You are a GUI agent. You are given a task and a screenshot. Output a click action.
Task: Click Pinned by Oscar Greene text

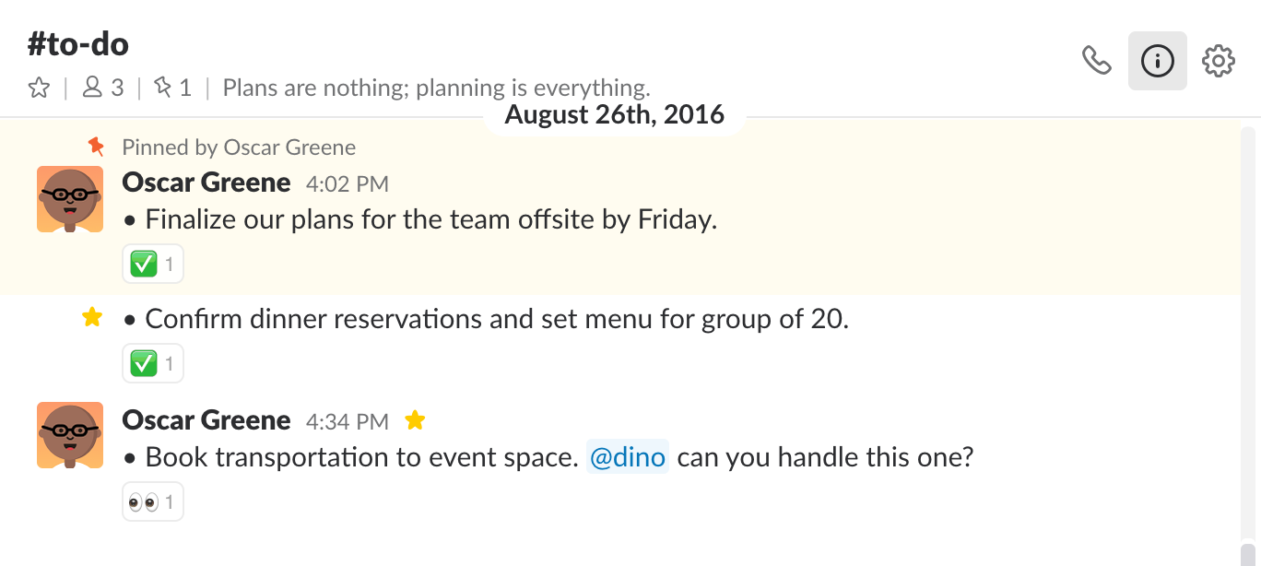pyautogui.click(x=238, y=147)
